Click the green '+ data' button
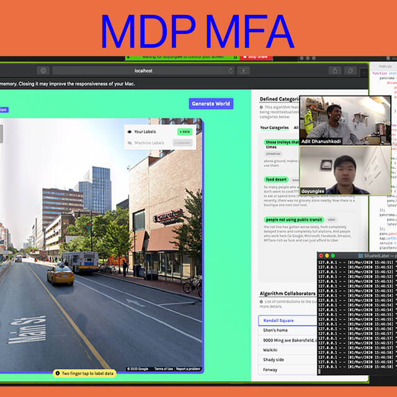The width and height of the screenshot is (397, 397). (x=185, y=132)
